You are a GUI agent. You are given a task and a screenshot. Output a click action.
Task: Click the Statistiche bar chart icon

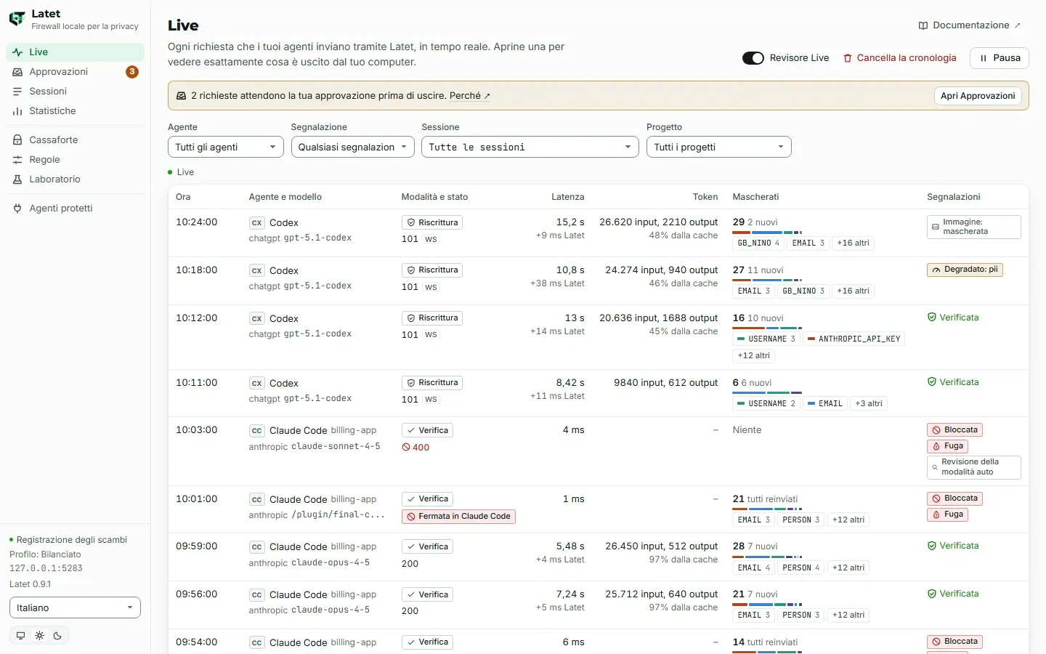pyautogui.click(x=17, y=111)
